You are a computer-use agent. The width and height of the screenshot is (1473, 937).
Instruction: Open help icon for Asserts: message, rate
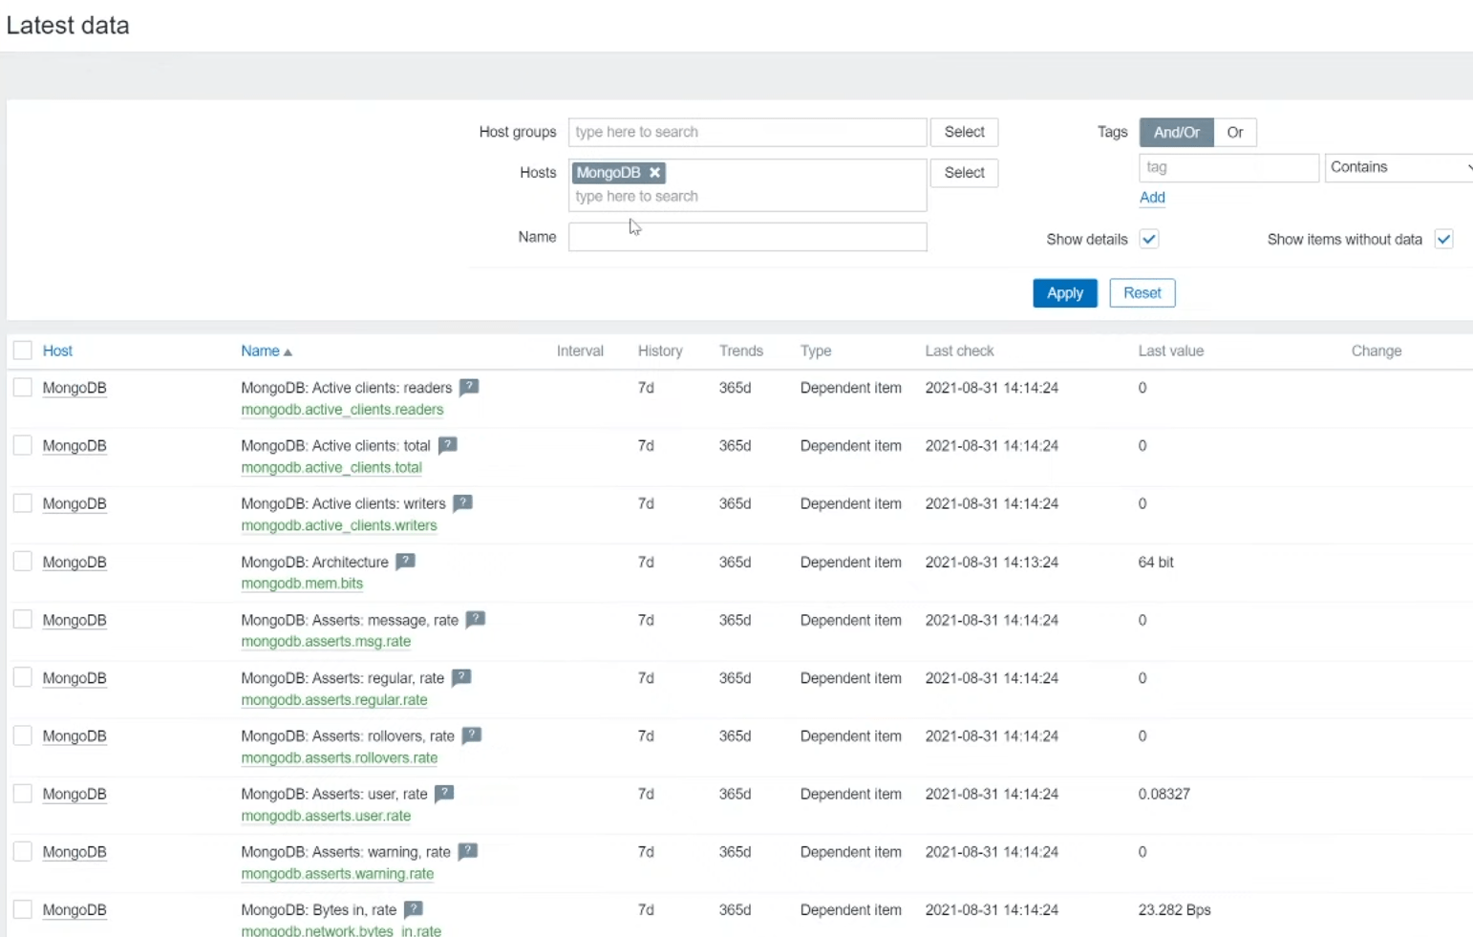(476, 620)
